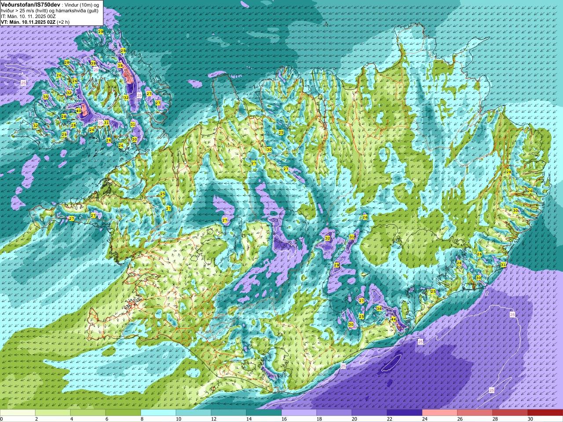The width and height of the screenshot is (563, 422).
Task: Click the legend scale tick label 10
Action: click(179, 419)
